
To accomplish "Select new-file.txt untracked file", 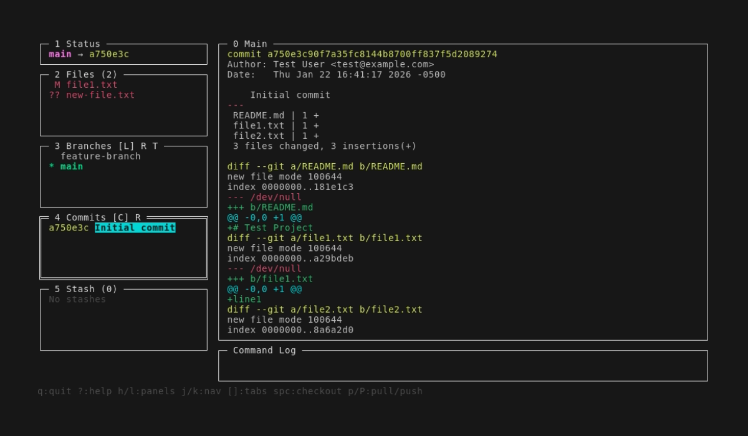I will [x=100, y=95].
